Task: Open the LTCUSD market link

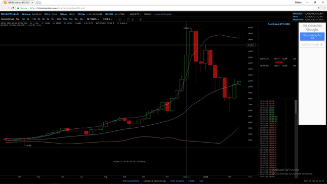Action: (109, 14)
